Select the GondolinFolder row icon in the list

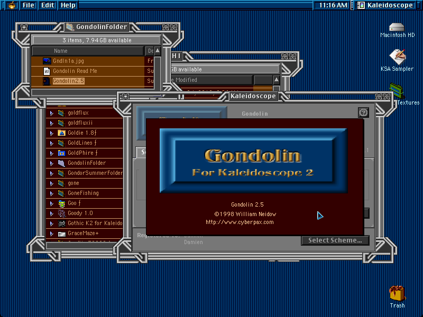point(61,163)
